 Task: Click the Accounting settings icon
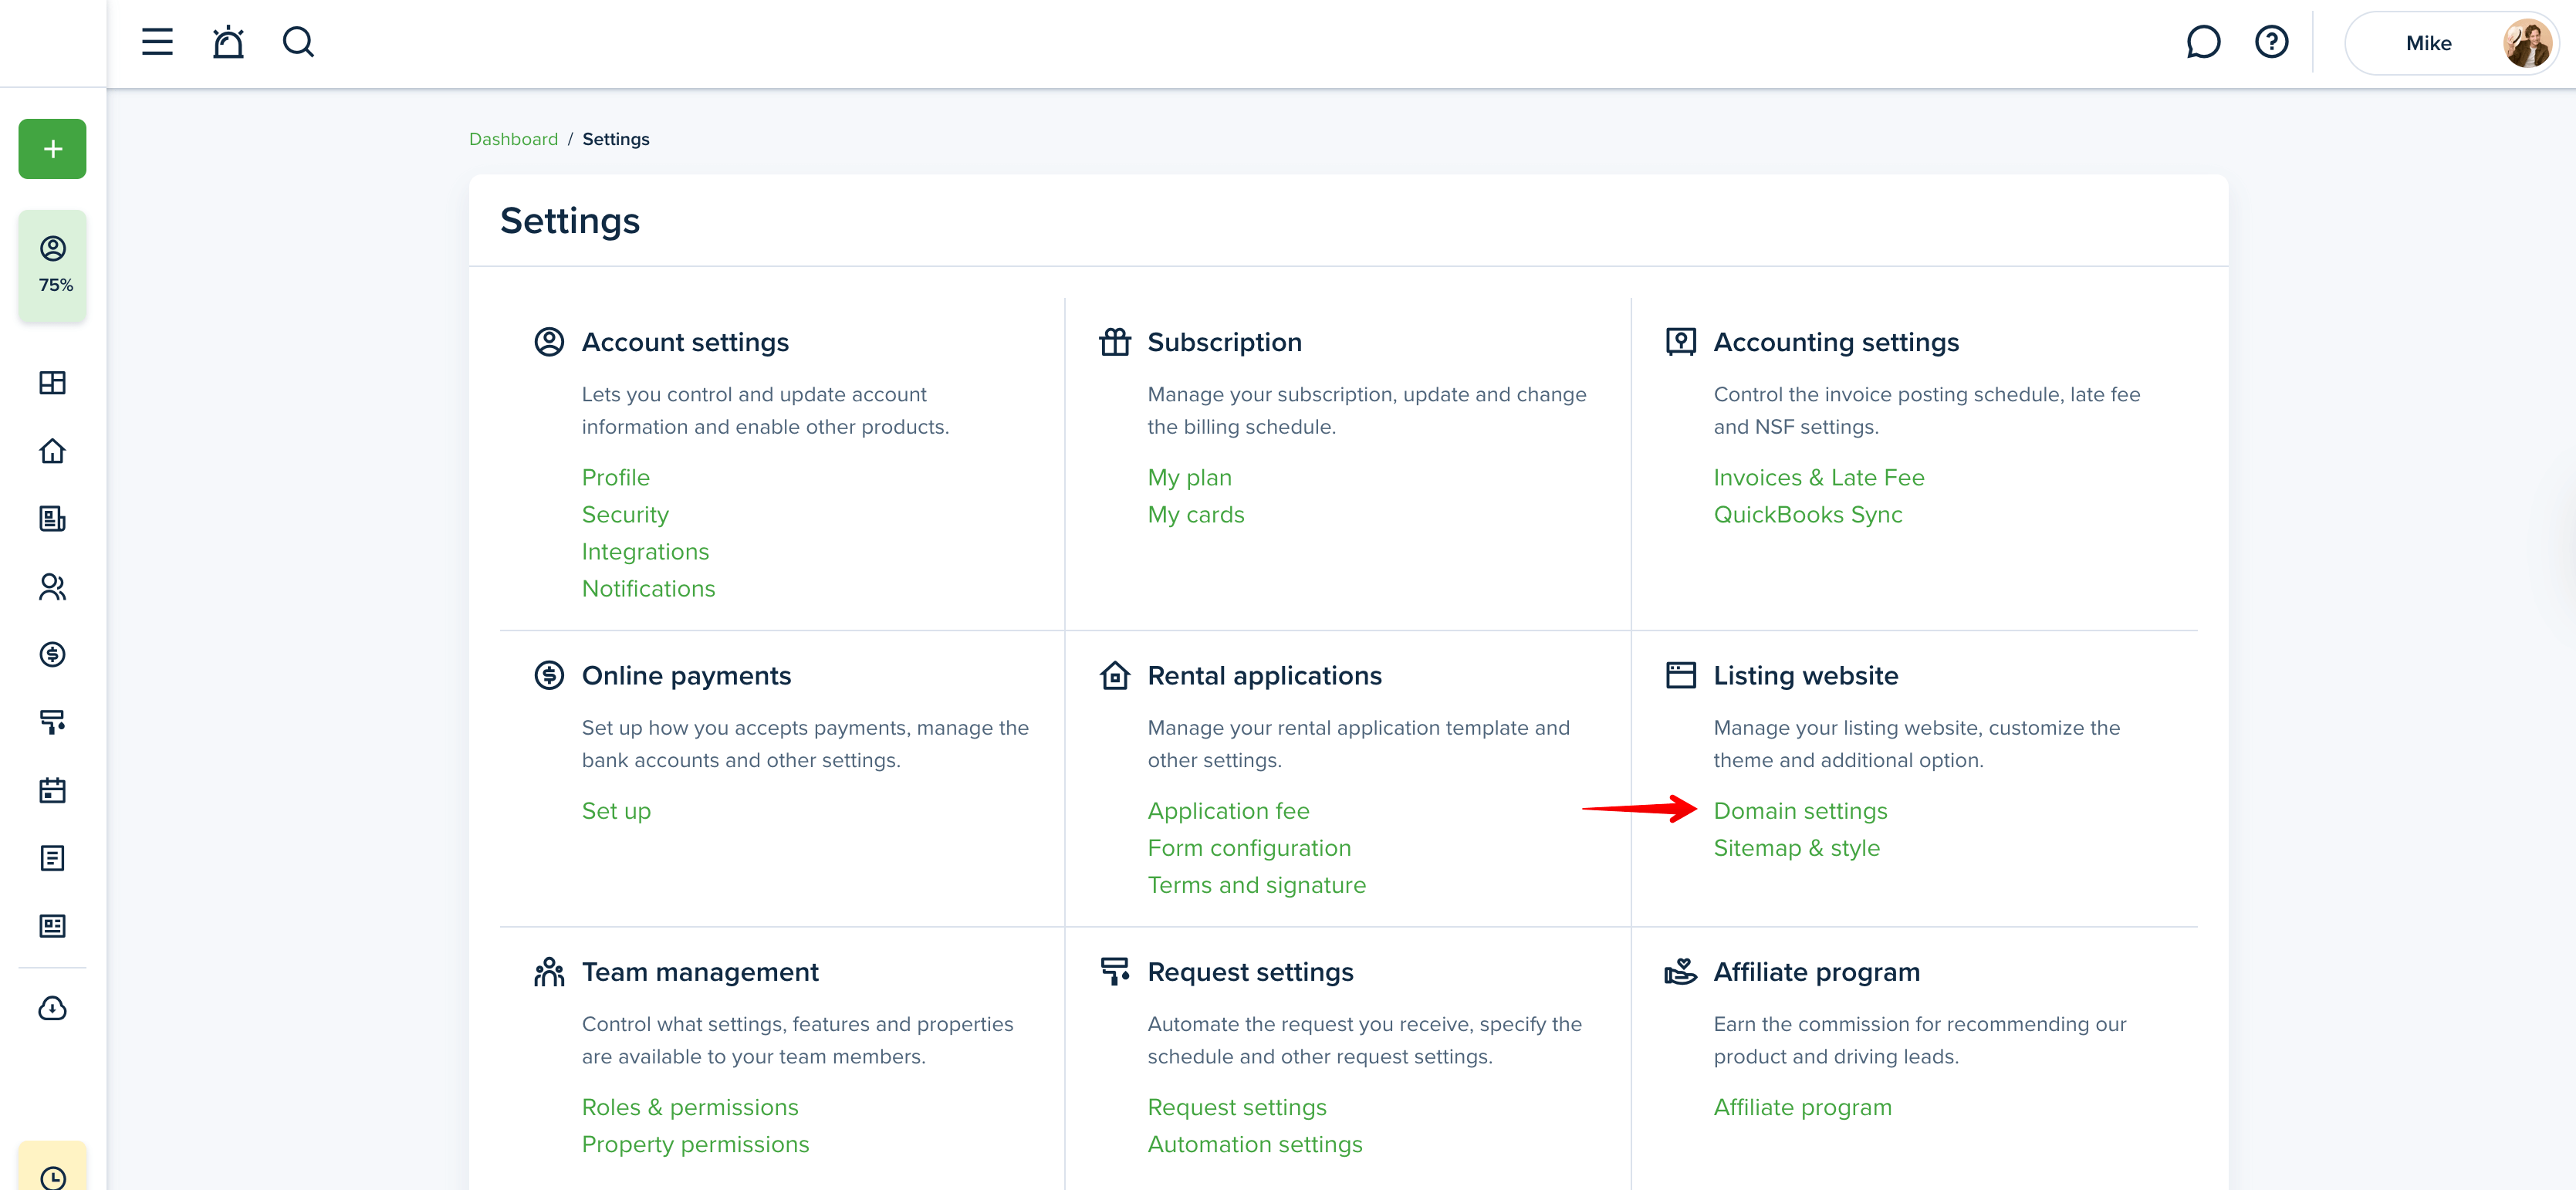coord(1680,342)
